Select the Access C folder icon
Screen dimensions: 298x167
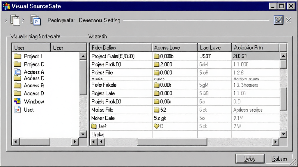point(17,78)
